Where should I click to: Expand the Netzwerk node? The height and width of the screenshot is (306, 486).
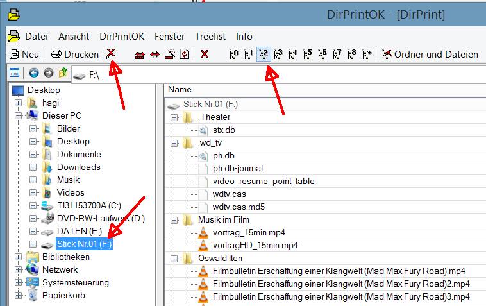point(19,269)
